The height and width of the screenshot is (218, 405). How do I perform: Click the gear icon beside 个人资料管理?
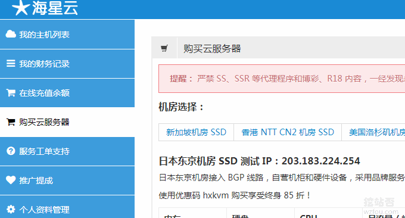[11, 209]
